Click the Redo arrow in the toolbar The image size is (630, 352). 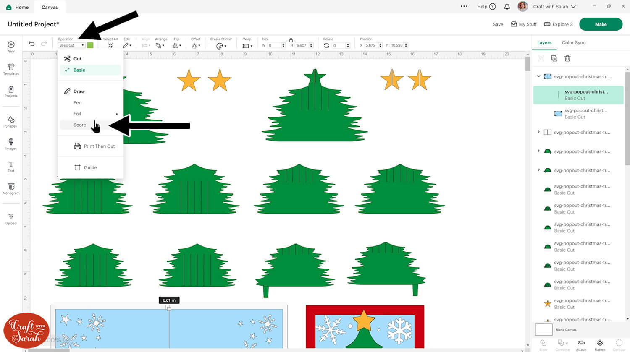click(x=44, y=44)
